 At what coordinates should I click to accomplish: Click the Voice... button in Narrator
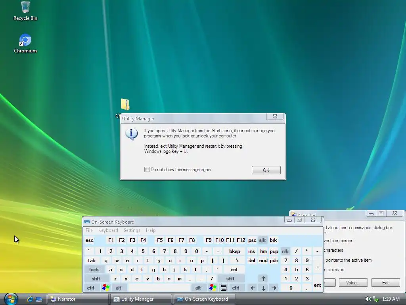tap(353, 282)
